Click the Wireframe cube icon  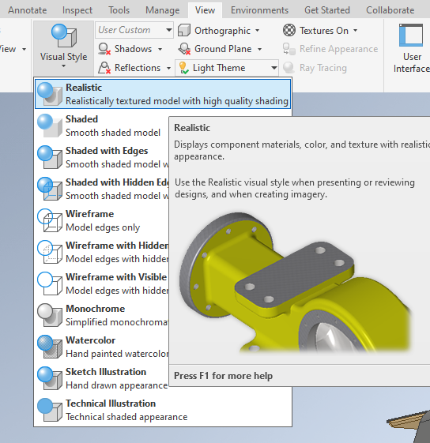point(50,220)
